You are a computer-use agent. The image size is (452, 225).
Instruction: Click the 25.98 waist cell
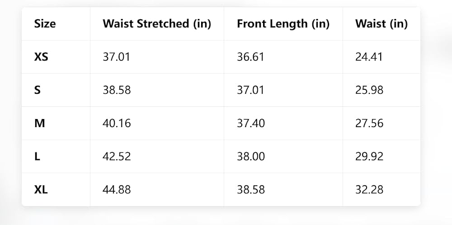[369, 90]
